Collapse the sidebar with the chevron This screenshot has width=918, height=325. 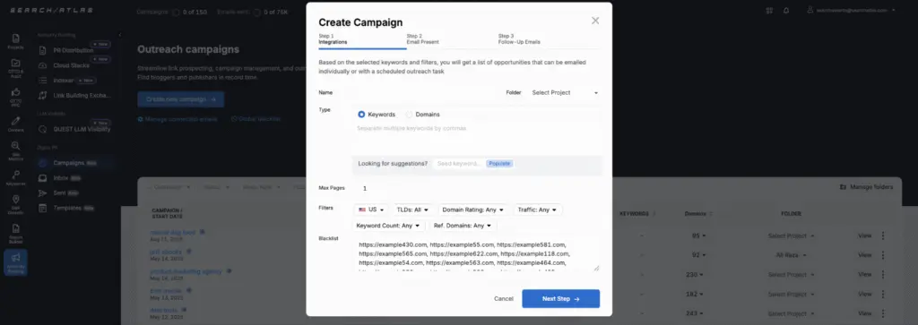point(120,35)
